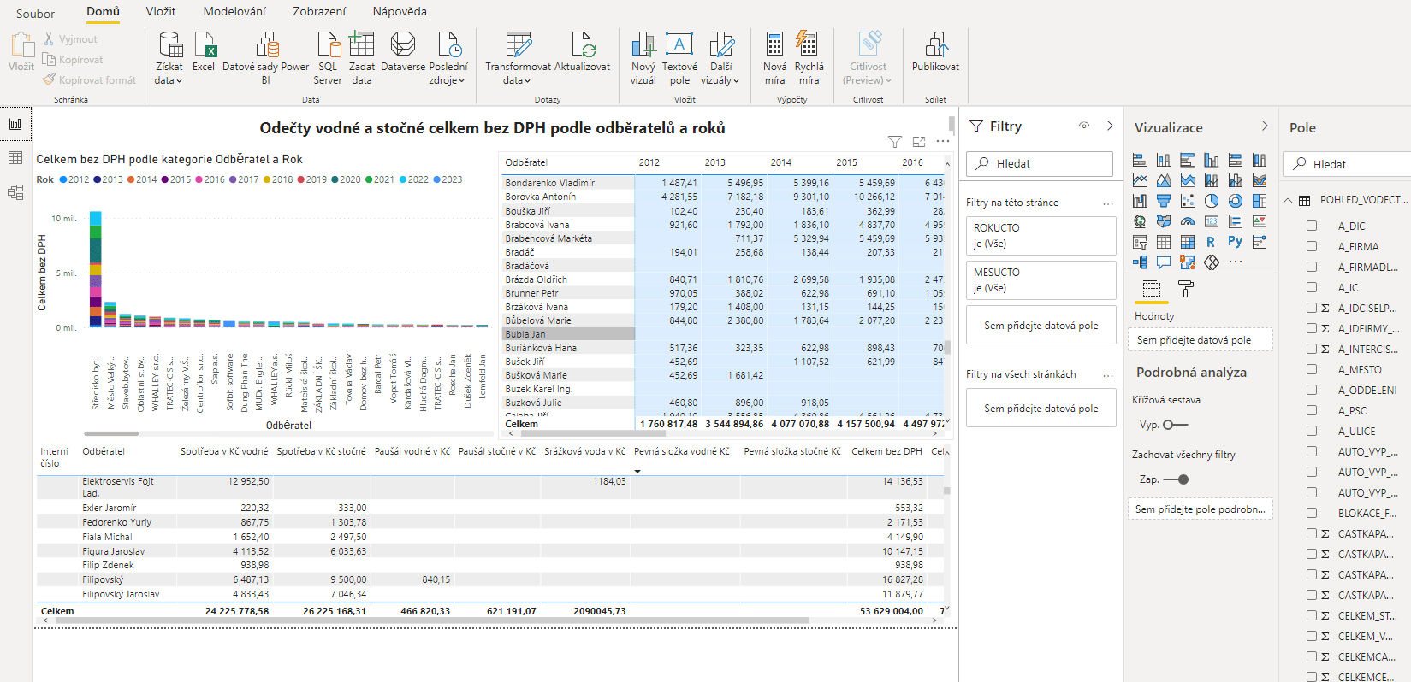Tick the A_PSC field checkbox

1312,410
